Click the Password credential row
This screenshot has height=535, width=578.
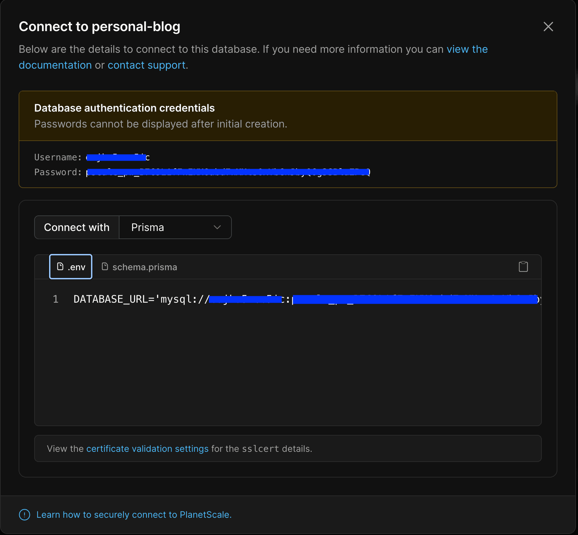click(x=202, y=172)
